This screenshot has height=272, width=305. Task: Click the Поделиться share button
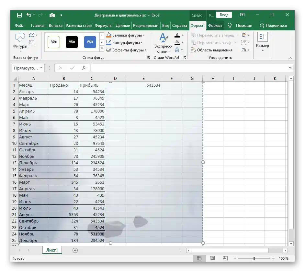(x=273, y=26)
